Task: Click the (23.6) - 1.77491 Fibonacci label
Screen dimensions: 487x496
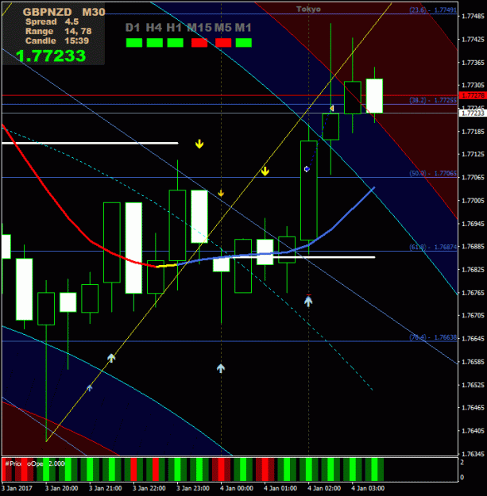Action: coord(433,10)
